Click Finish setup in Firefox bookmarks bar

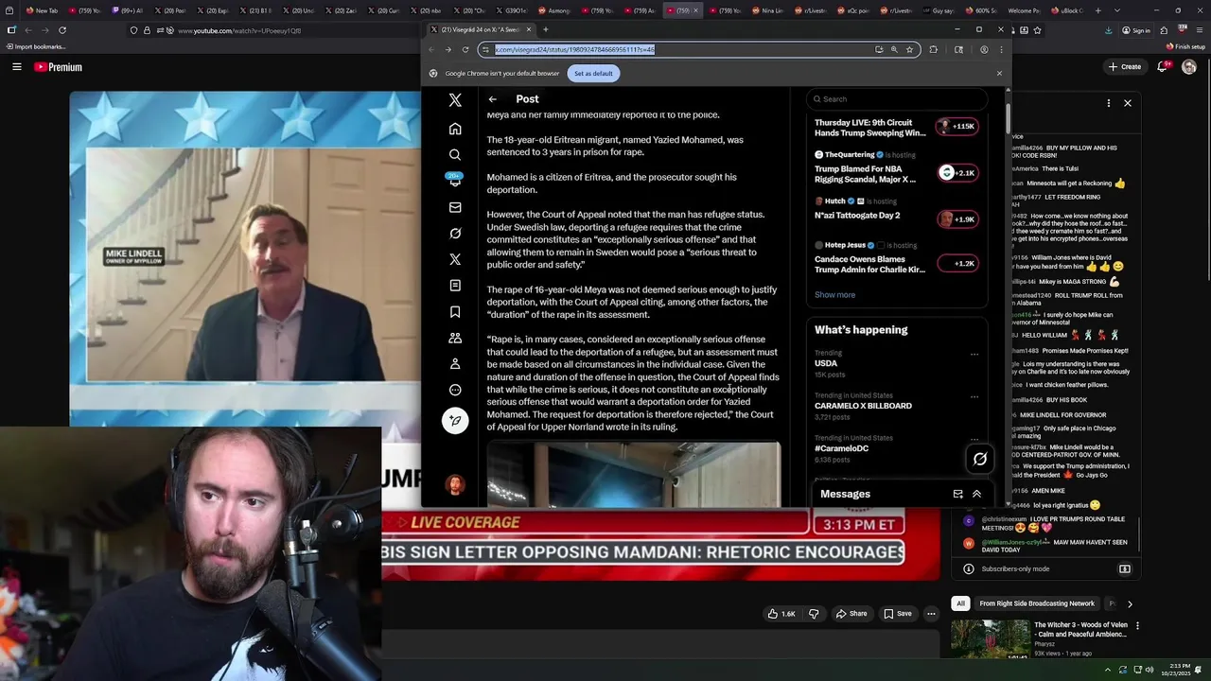(1186, 46)
